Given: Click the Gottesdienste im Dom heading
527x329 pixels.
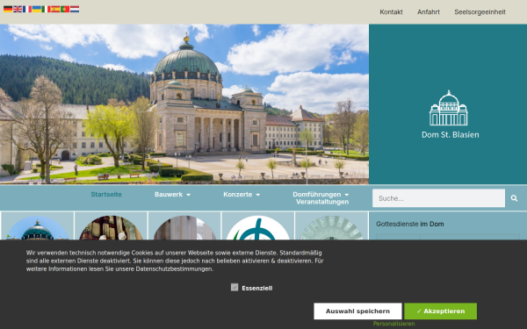Looking at the screenshot, I should tap(409, 224).
